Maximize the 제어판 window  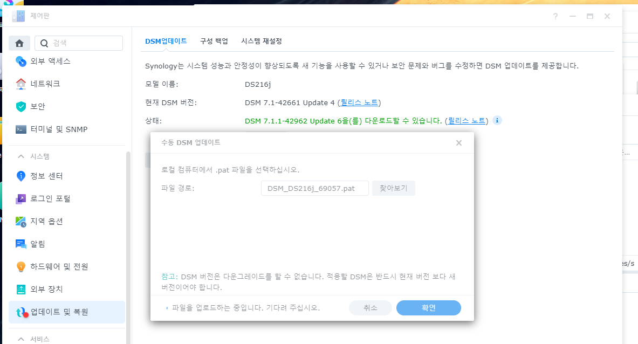(589, 16)
